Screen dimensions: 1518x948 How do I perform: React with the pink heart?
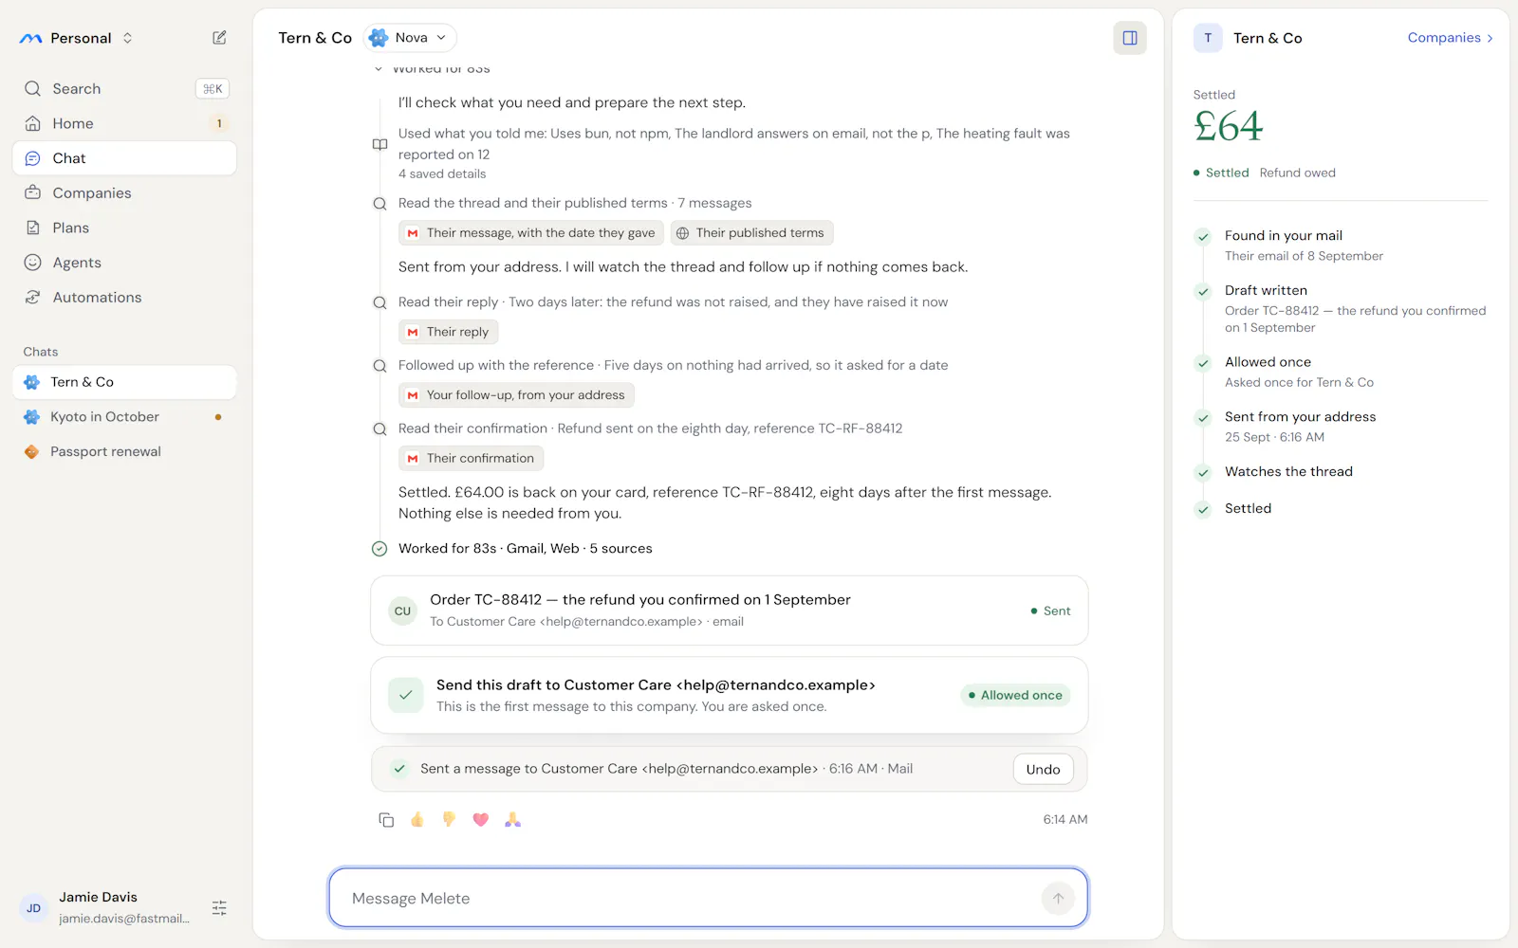click(481, 820)
